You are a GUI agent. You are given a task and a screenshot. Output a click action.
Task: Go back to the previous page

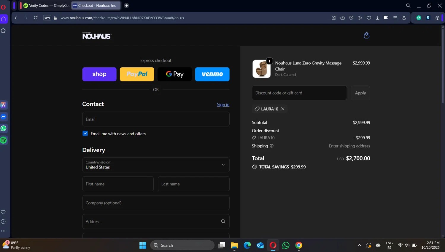tap(16, 18)
